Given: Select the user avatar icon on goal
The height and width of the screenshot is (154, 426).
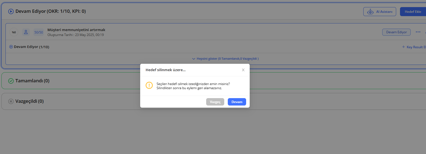Looking at the screenshot, I should pos(26,32).
